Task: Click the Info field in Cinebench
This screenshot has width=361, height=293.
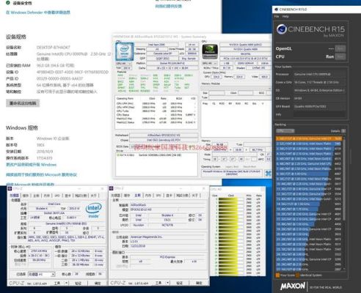Action: (319, 114)
